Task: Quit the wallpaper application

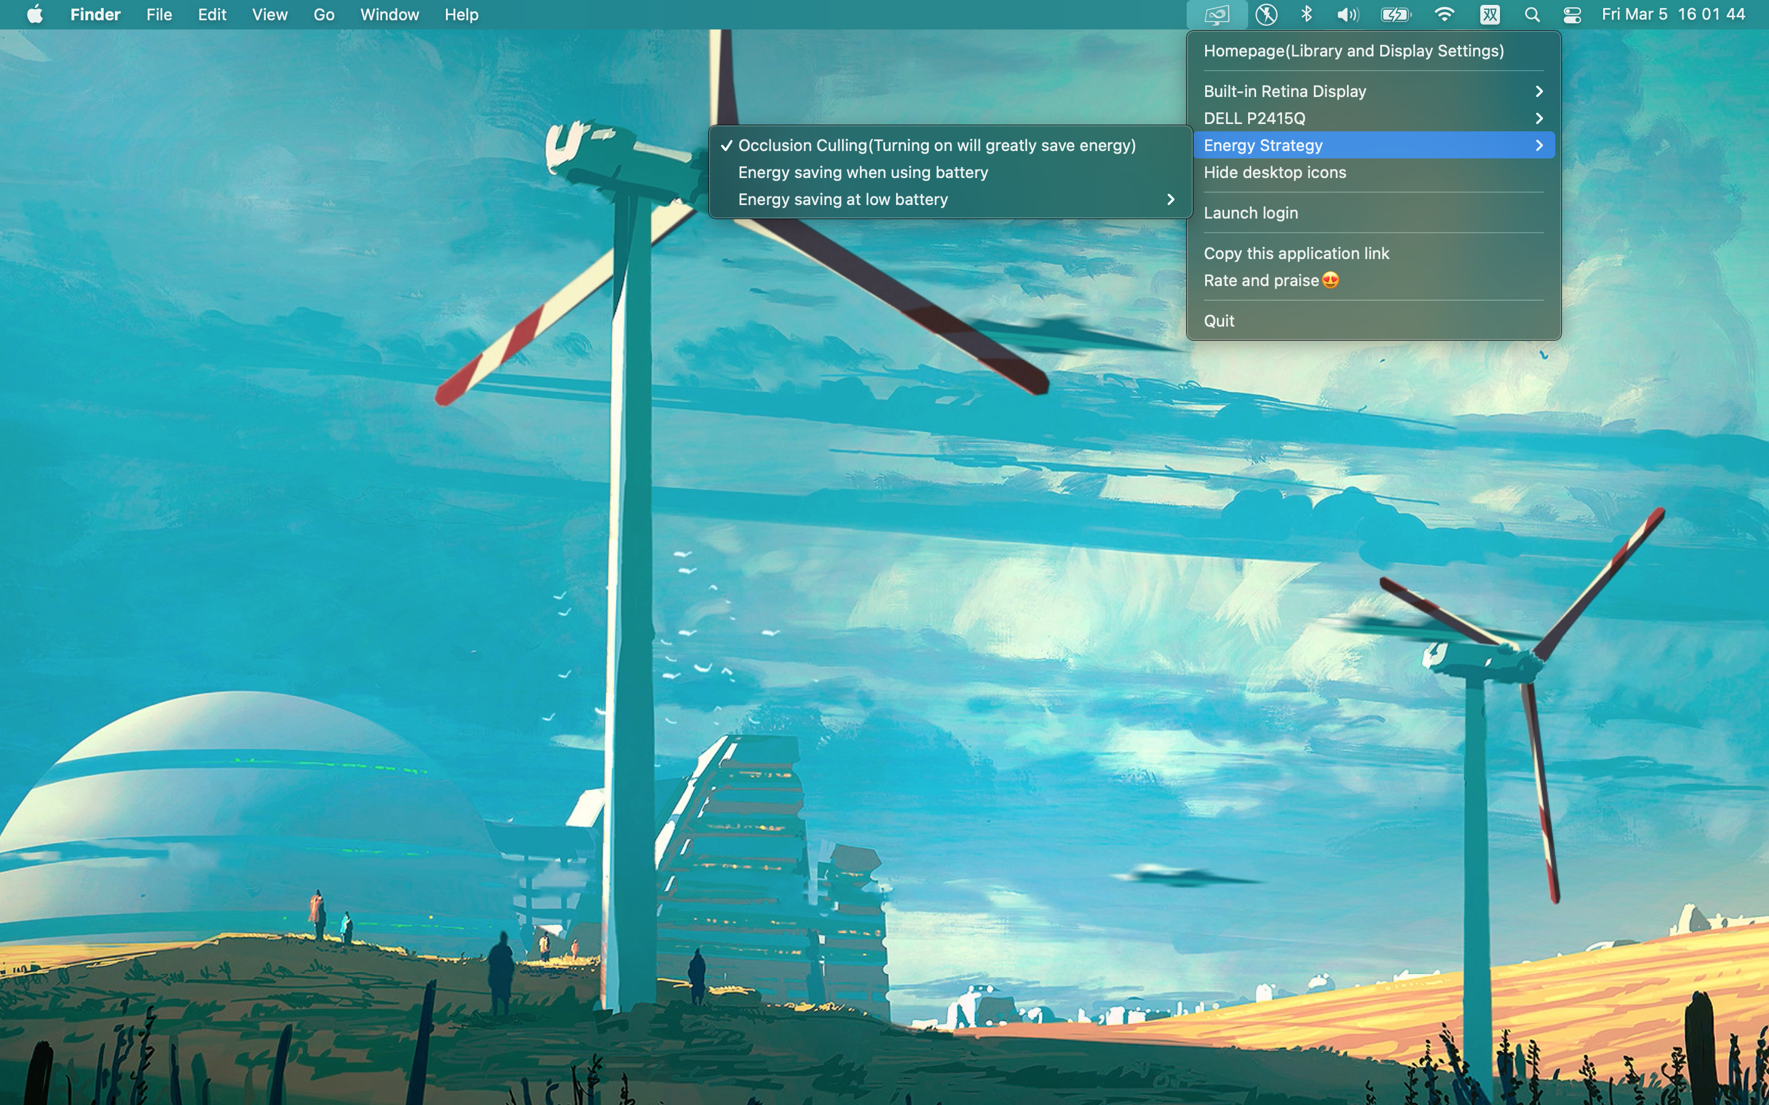Action: 1373,321
